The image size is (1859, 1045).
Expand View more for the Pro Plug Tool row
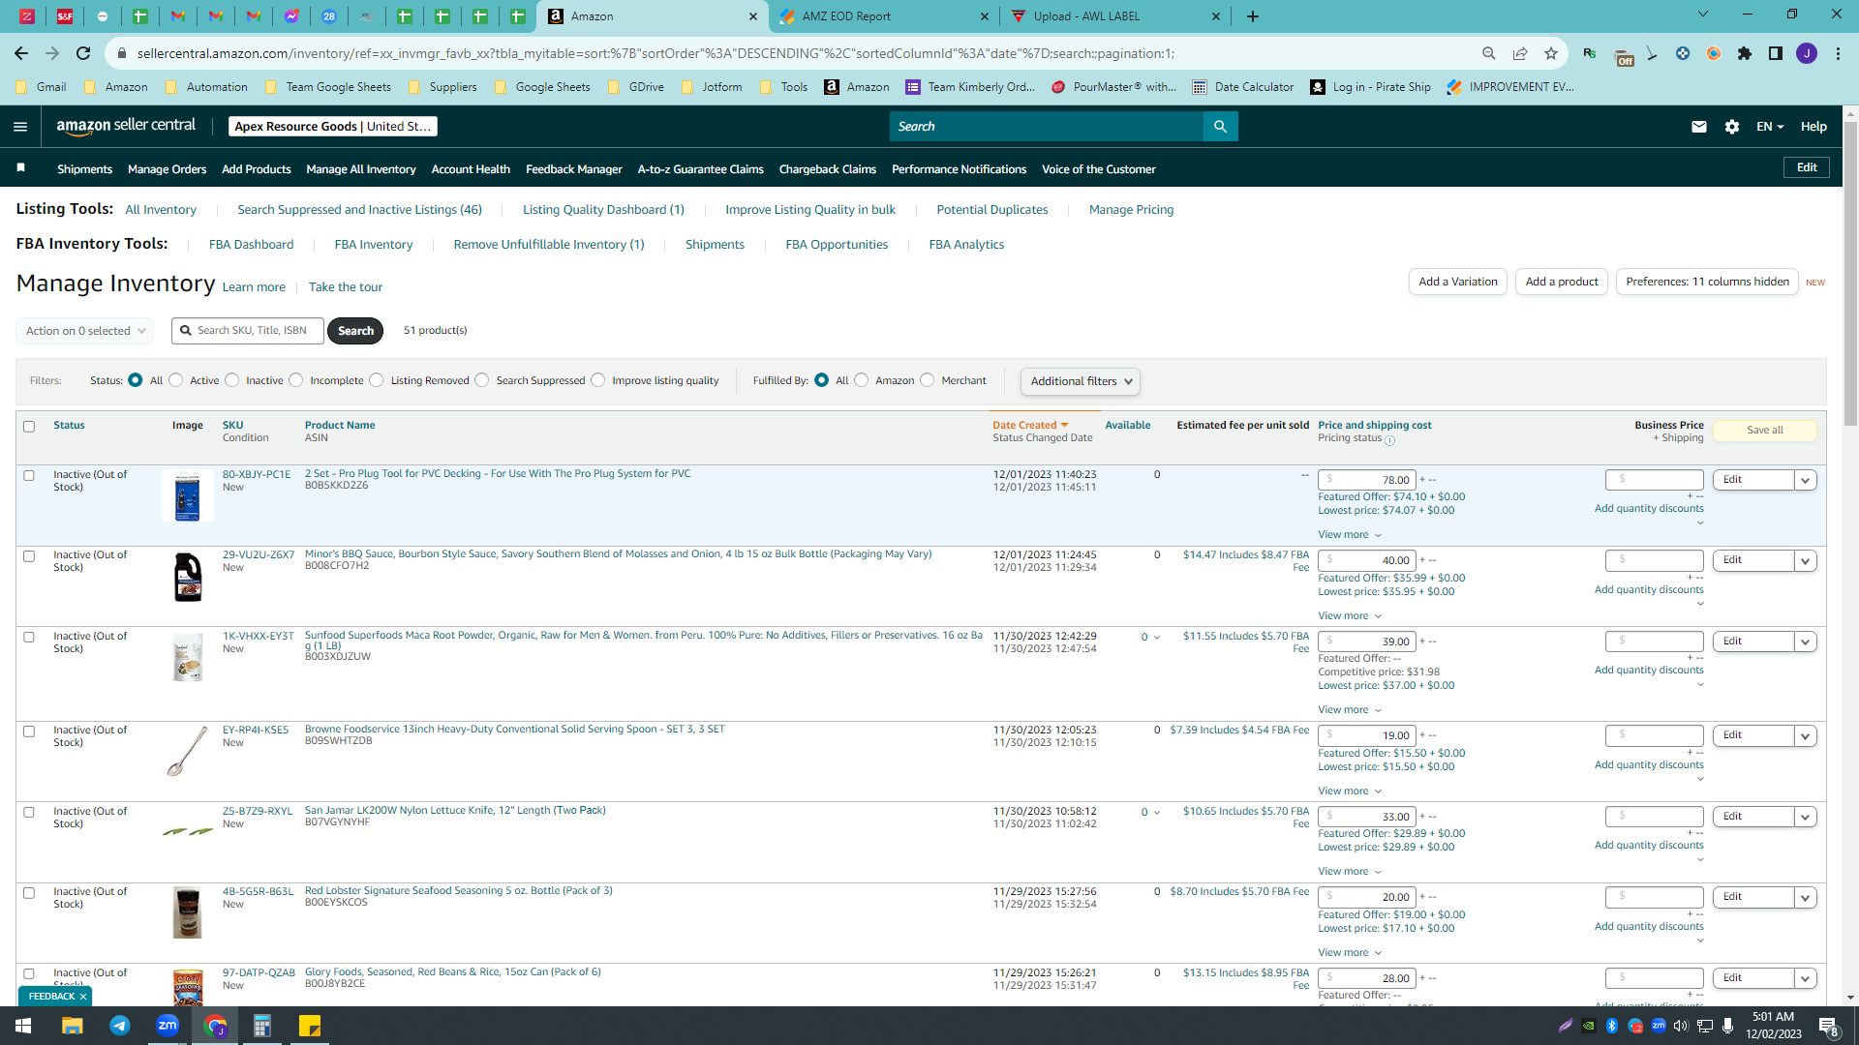tap(1350, 535)
